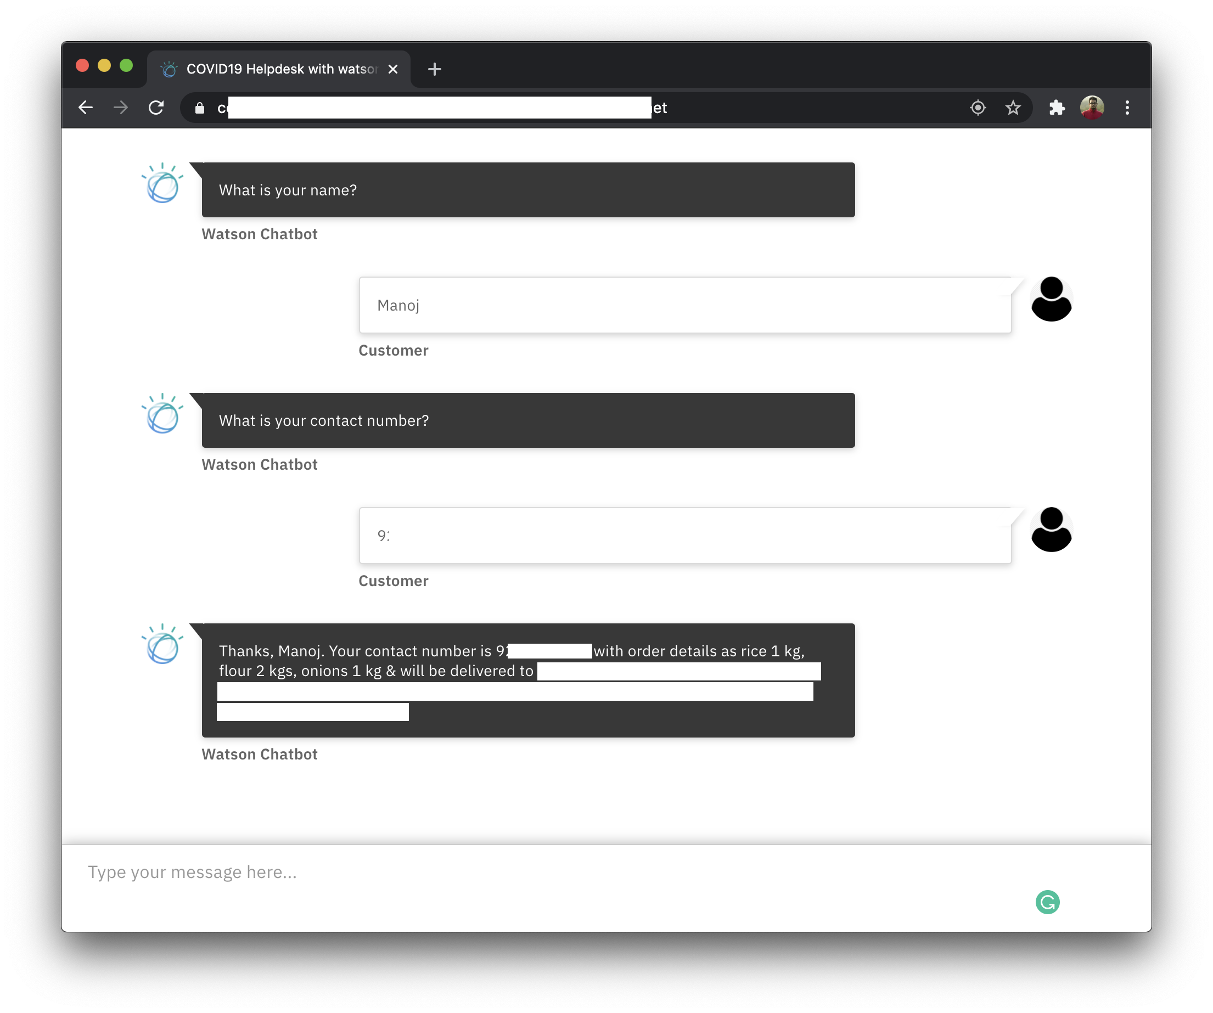Open a new browser tab
Viewport: 1213px width, 1013px height.
[434, 69]
